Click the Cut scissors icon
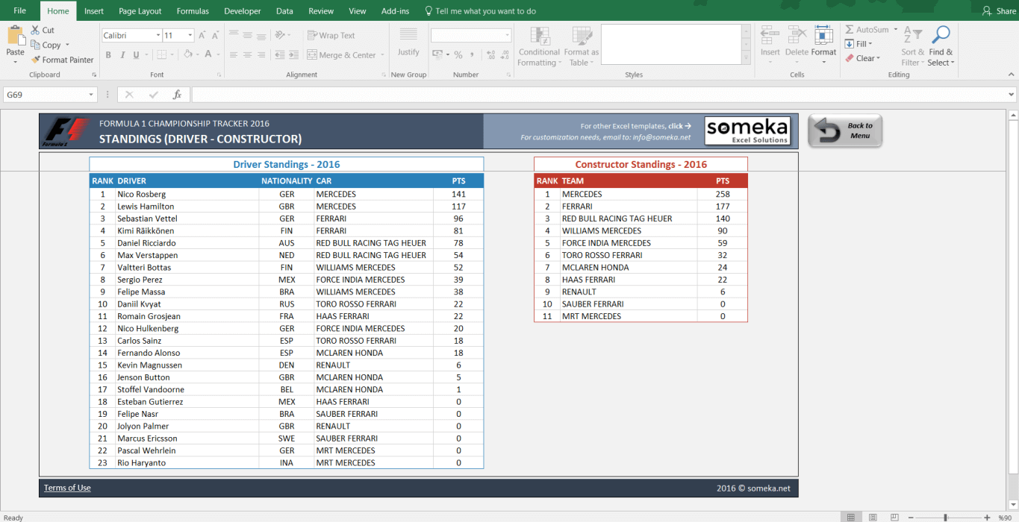Screen dimensions: 1019x522 coord(35,31)
